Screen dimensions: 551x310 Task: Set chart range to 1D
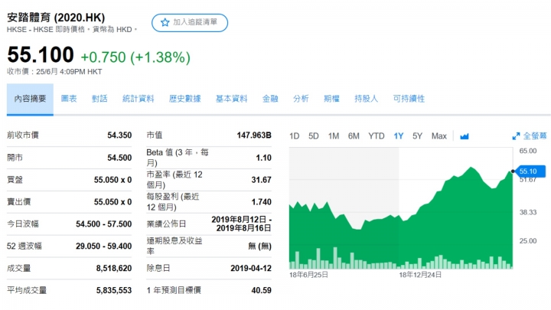[294, 136]
